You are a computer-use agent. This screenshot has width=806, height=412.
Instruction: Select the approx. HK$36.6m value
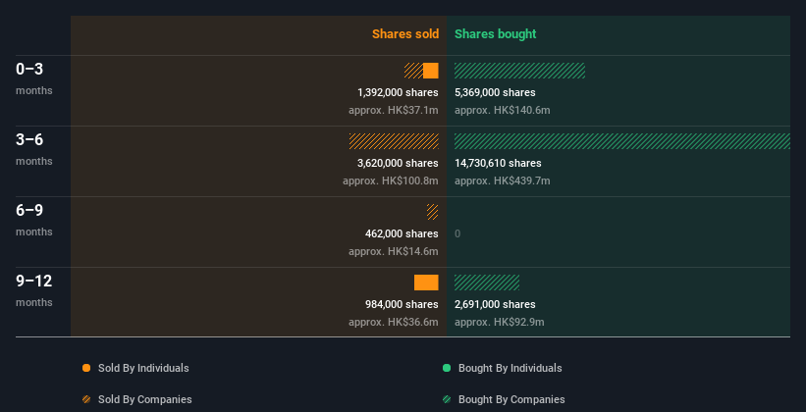394,322
